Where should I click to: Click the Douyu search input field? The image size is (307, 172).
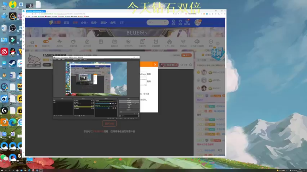(x=155, y=23)
